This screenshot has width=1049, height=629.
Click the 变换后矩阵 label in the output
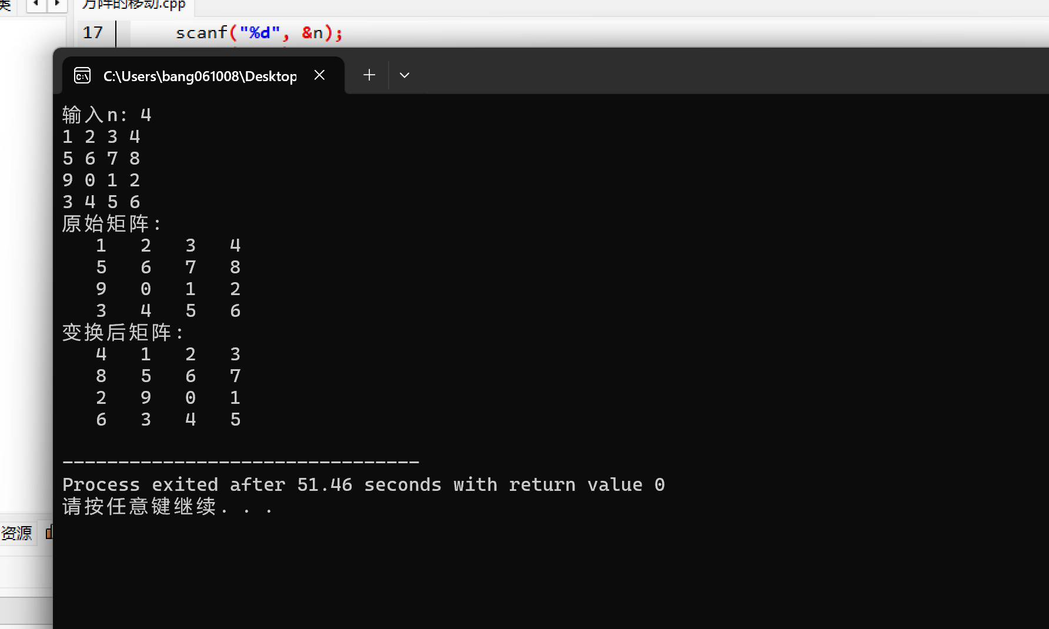122,333
